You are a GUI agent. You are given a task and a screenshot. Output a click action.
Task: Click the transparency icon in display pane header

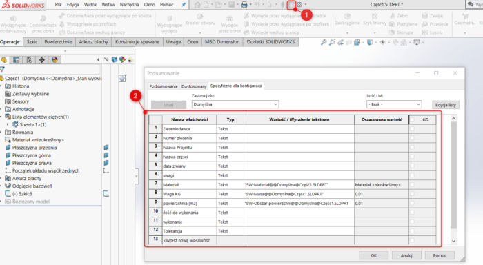point(130,60)
